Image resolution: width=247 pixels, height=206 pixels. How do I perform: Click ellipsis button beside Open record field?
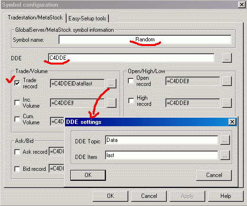(x=227, y=81)
